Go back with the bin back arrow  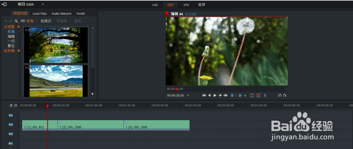[6, 21]
